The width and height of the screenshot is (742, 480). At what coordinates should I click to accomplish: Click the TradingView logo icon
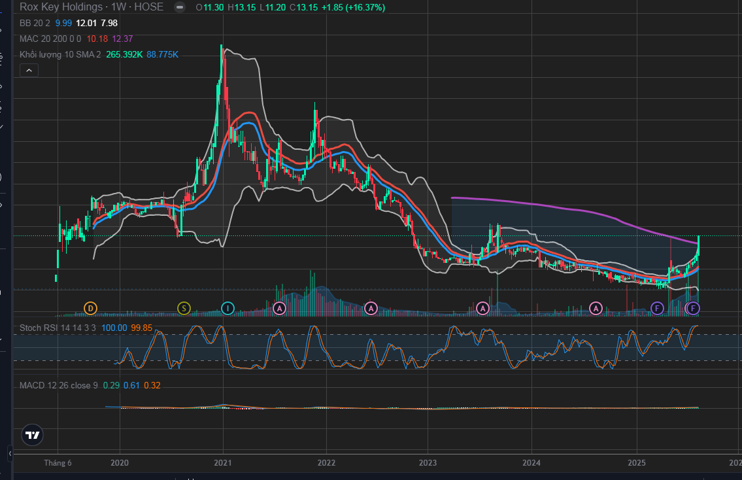tap(33, 435)
